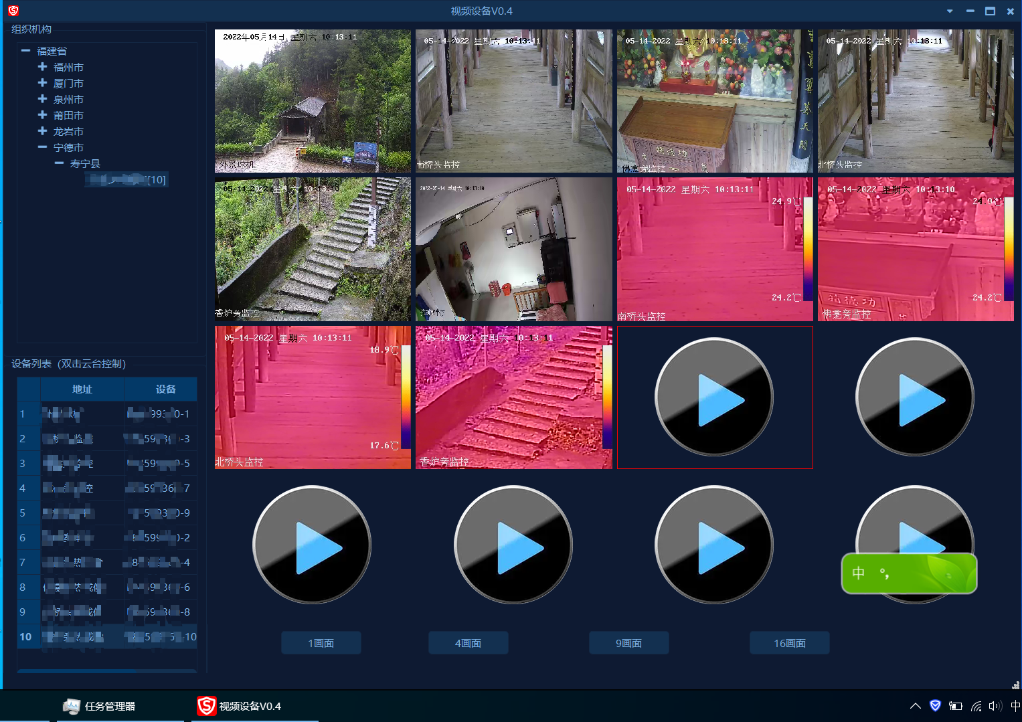Expand the 福州市 node with its plus icon
The height and width of the screenshot is (722, 1022).
(x=42, y=67)
